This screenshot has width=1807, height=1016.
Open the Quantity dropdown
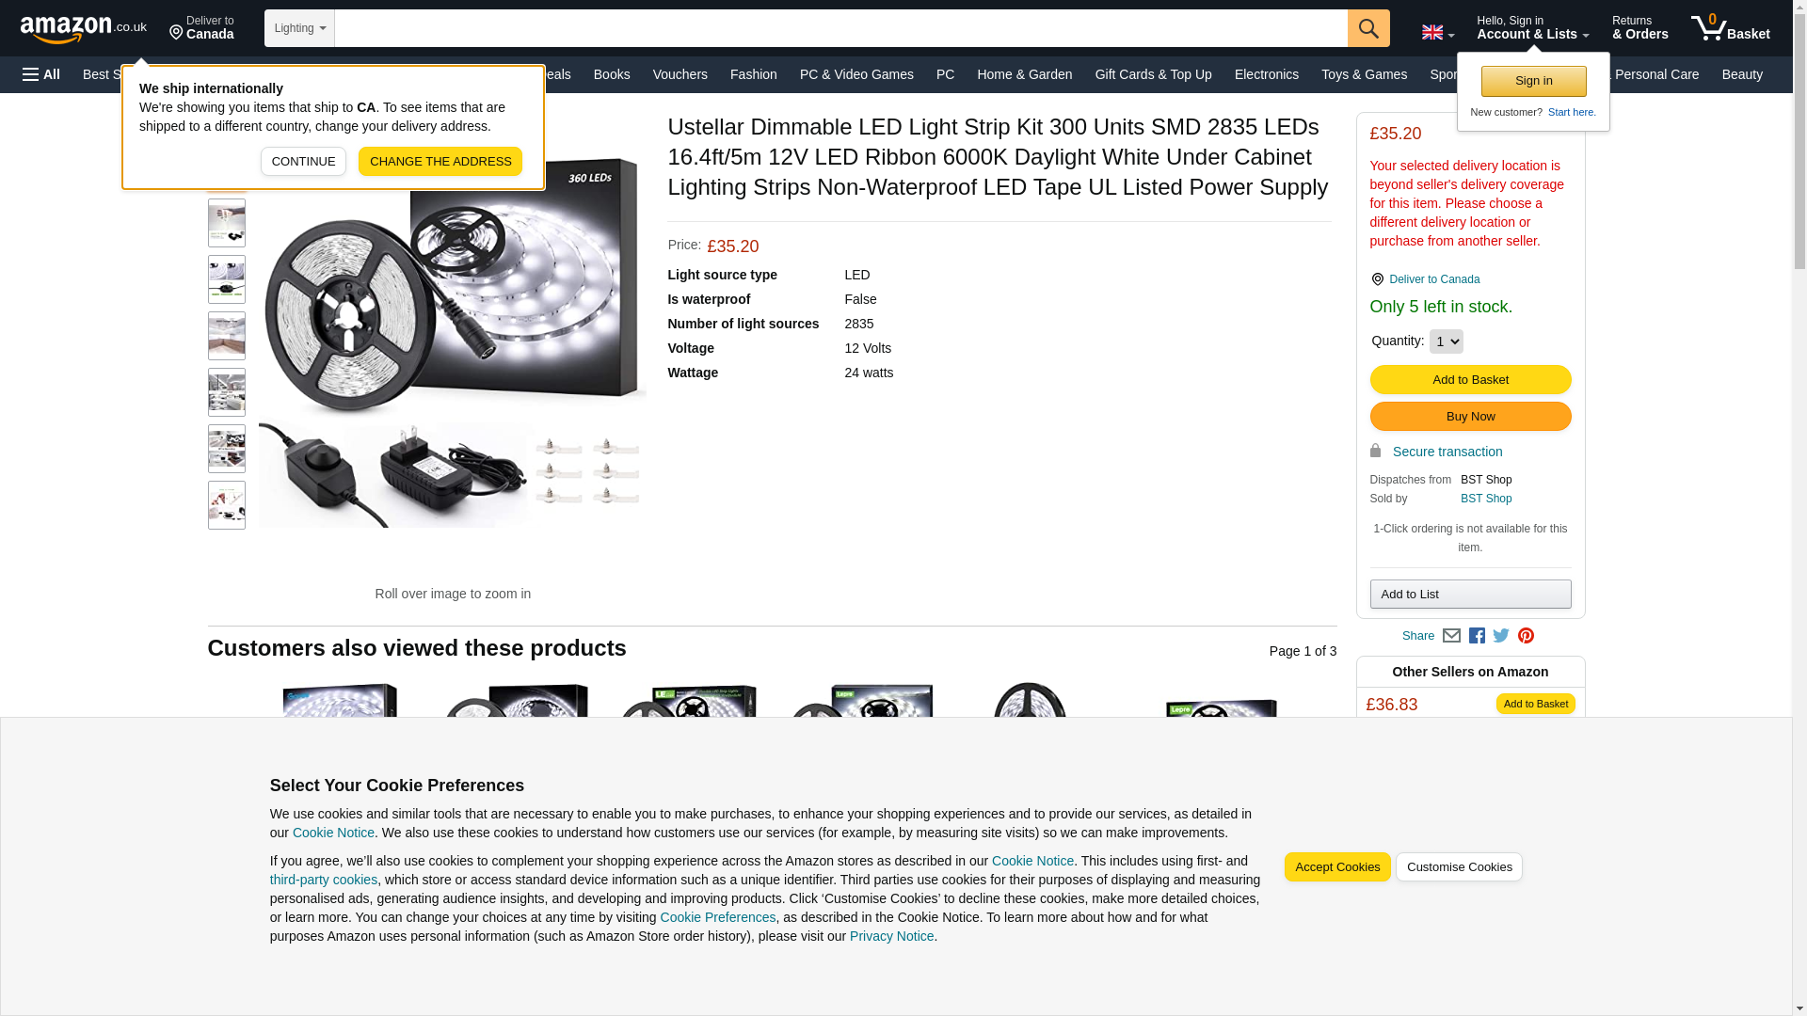(1446, 341)
